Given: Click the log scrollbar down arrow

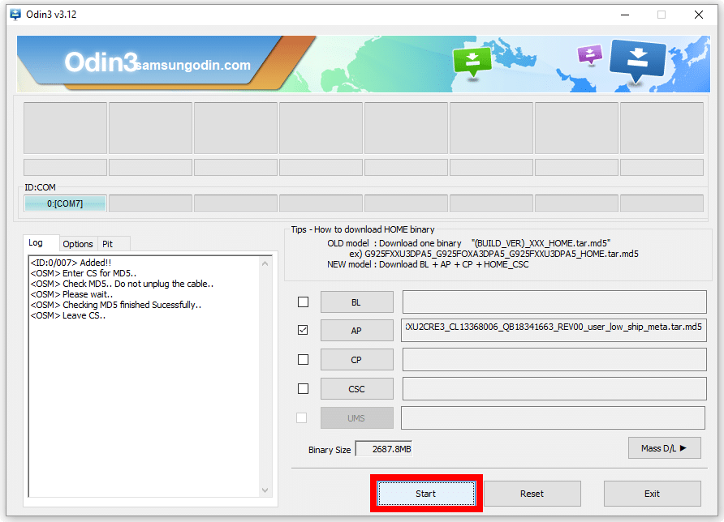Looking at the screenshot, I should (265, 490).
